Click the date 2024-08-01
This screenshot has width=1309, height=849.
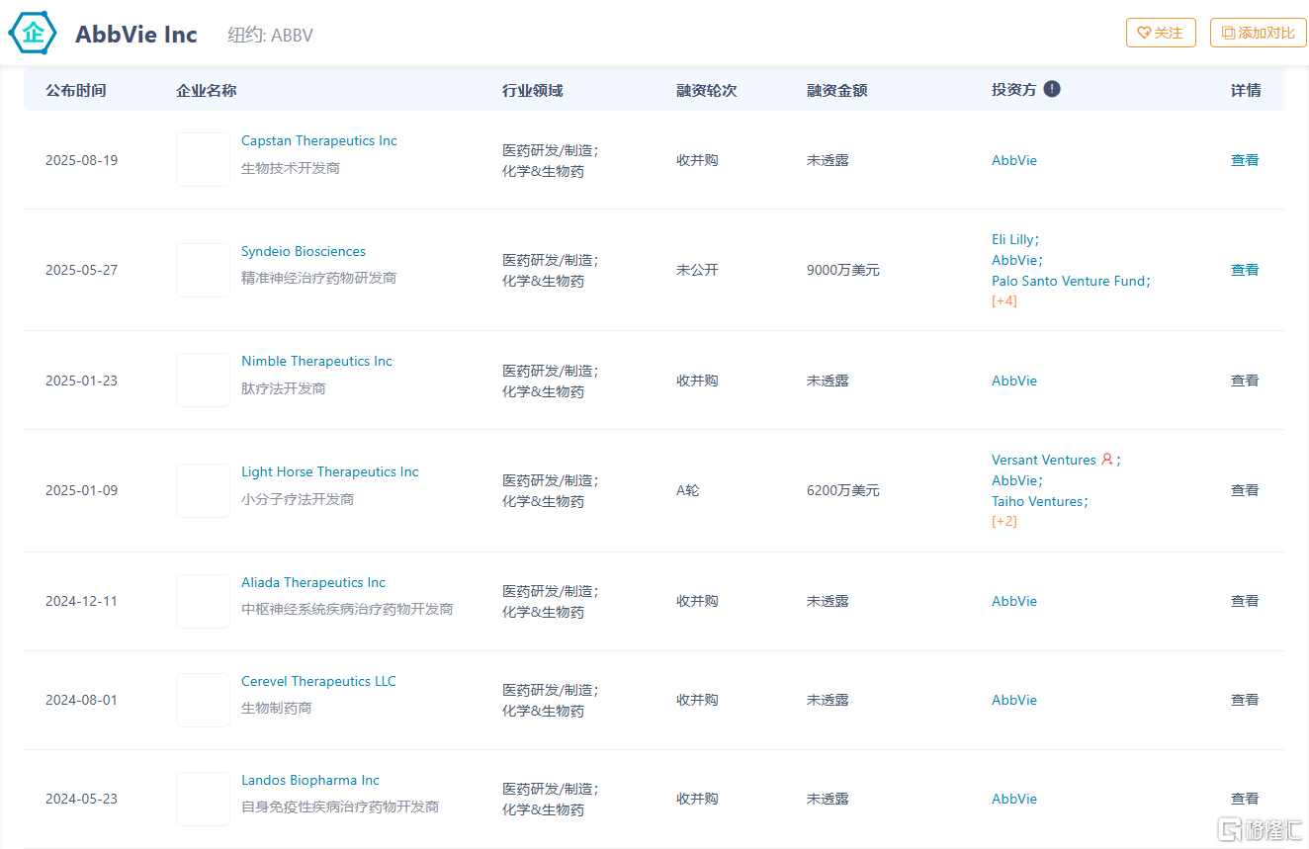click(x=81, y=700)
